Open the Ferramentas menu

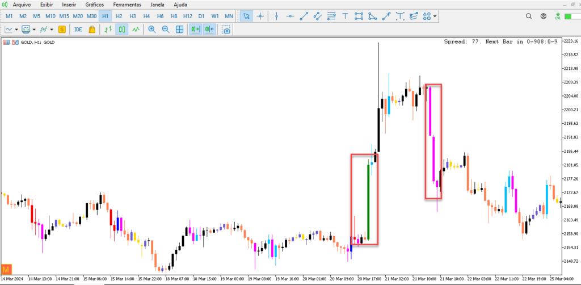pyautogui.click(x=127, y=4)
